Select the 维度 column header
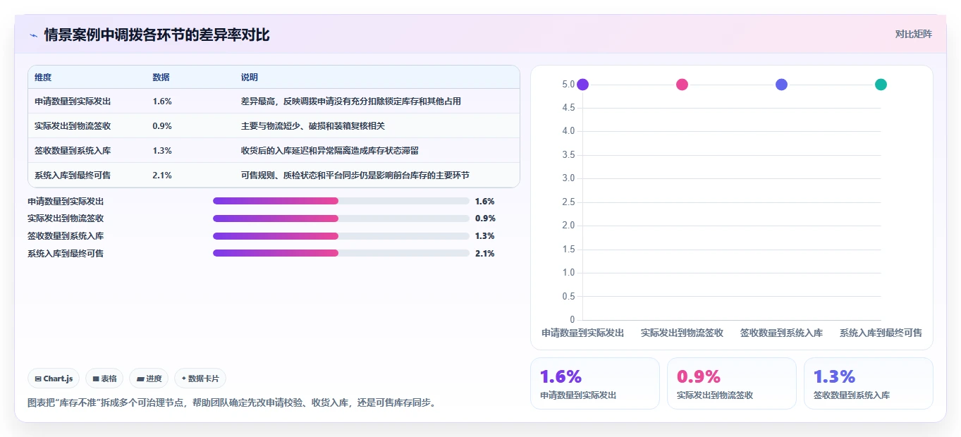 43,78
